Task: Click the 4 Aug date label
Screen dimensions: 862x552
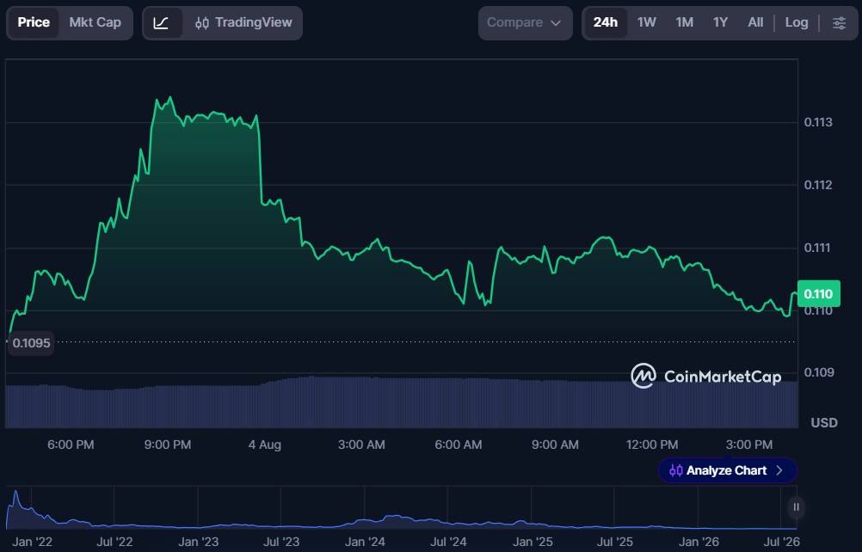Action: 264,445
